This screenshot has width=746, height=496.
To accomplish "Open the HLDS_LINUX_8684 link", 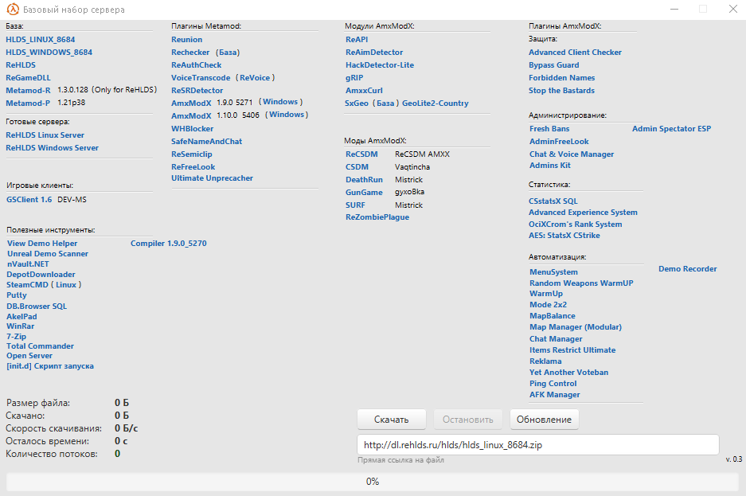I will pos(41,40).
